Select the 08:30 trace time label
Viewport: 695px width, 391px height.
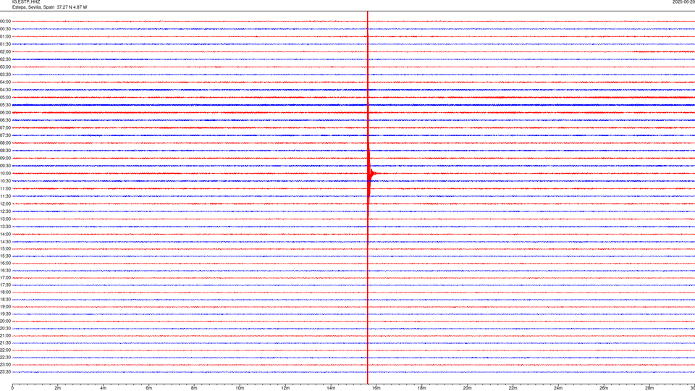point(5,151)
